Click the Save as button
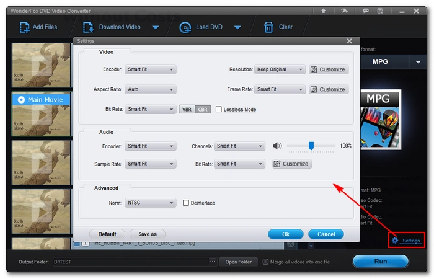This screenshot has width=434, height=279. pyautogui.click(x=148, y=234)
